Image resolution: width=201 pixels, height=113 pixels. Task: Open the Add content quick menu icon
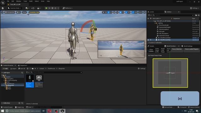click(27, 8)
